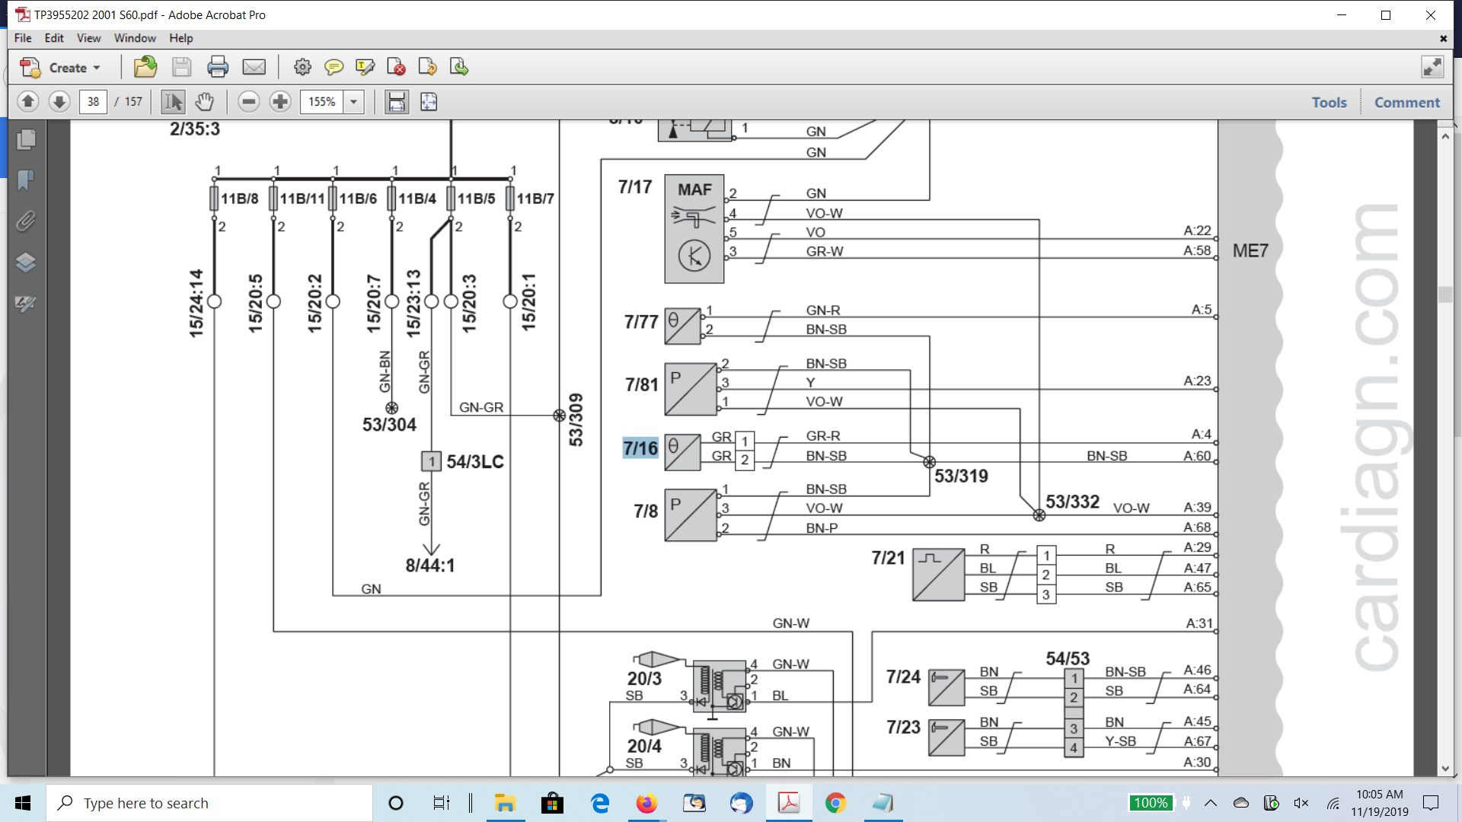
Task: Open the View menu
Action: pyautogui.click(x=88, y=38)
